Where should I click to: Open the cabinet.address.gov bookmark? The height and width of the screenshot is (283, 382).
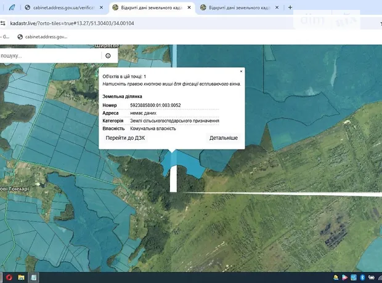(43, 36)
